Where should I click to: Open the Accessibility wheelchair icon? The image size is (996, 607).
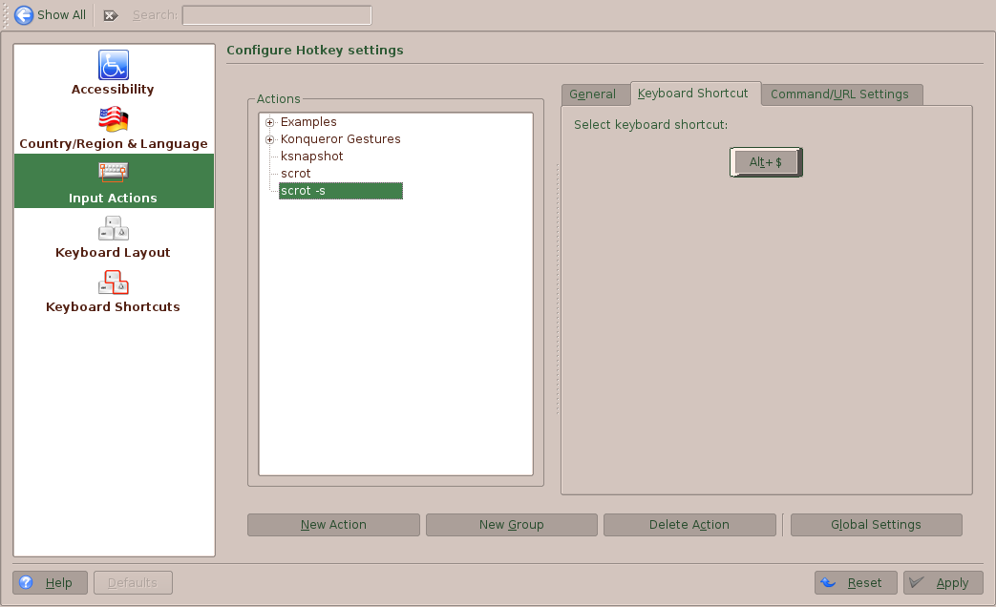[x=113, y=65]
